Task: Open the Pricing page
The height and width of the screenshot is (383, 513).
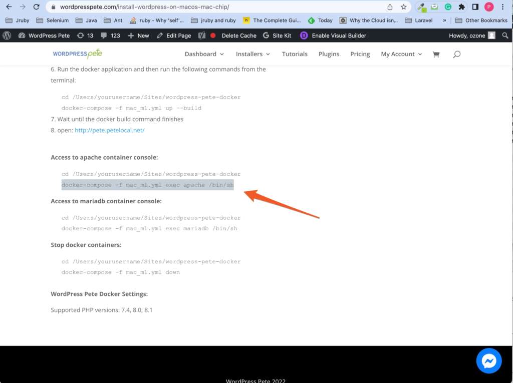Action: click(360, 54)
